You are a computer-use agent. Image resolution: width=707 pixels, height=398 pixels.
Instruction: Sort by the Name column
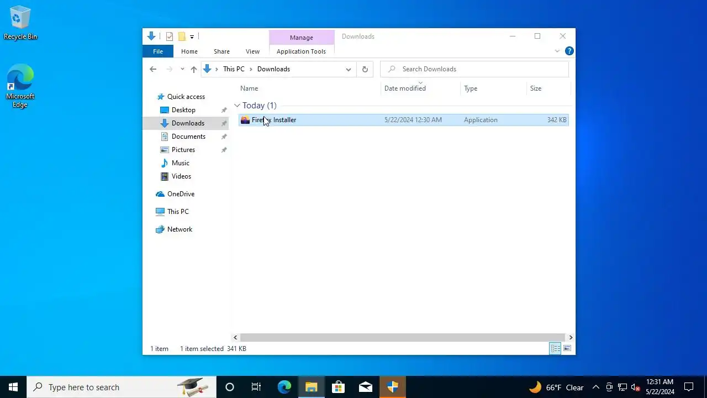309,88
